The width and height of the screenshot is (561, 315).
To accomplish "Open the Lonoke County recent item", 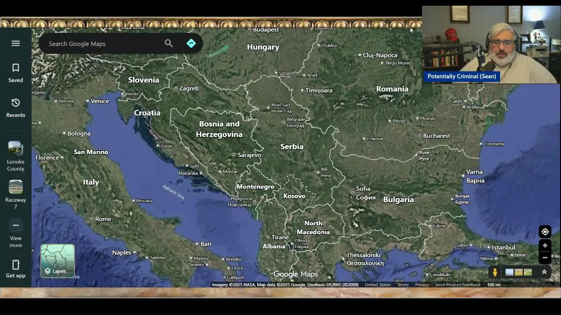I will 15,156.
